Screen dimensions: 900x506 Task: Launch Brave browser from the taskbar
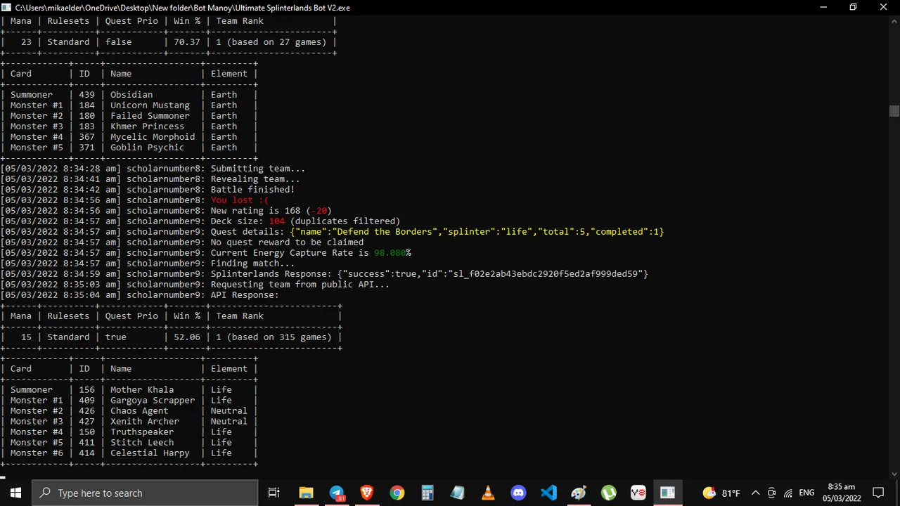[x=367, y=493]
